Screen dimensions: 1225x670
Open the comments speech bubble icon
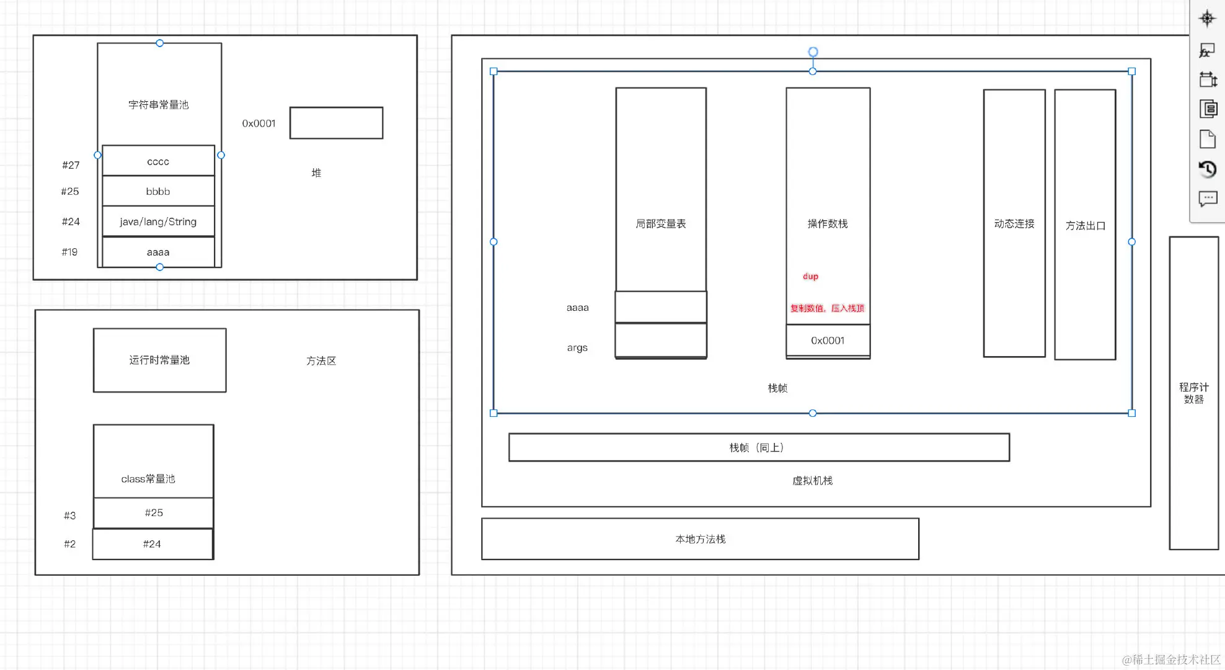[1208, 199]
